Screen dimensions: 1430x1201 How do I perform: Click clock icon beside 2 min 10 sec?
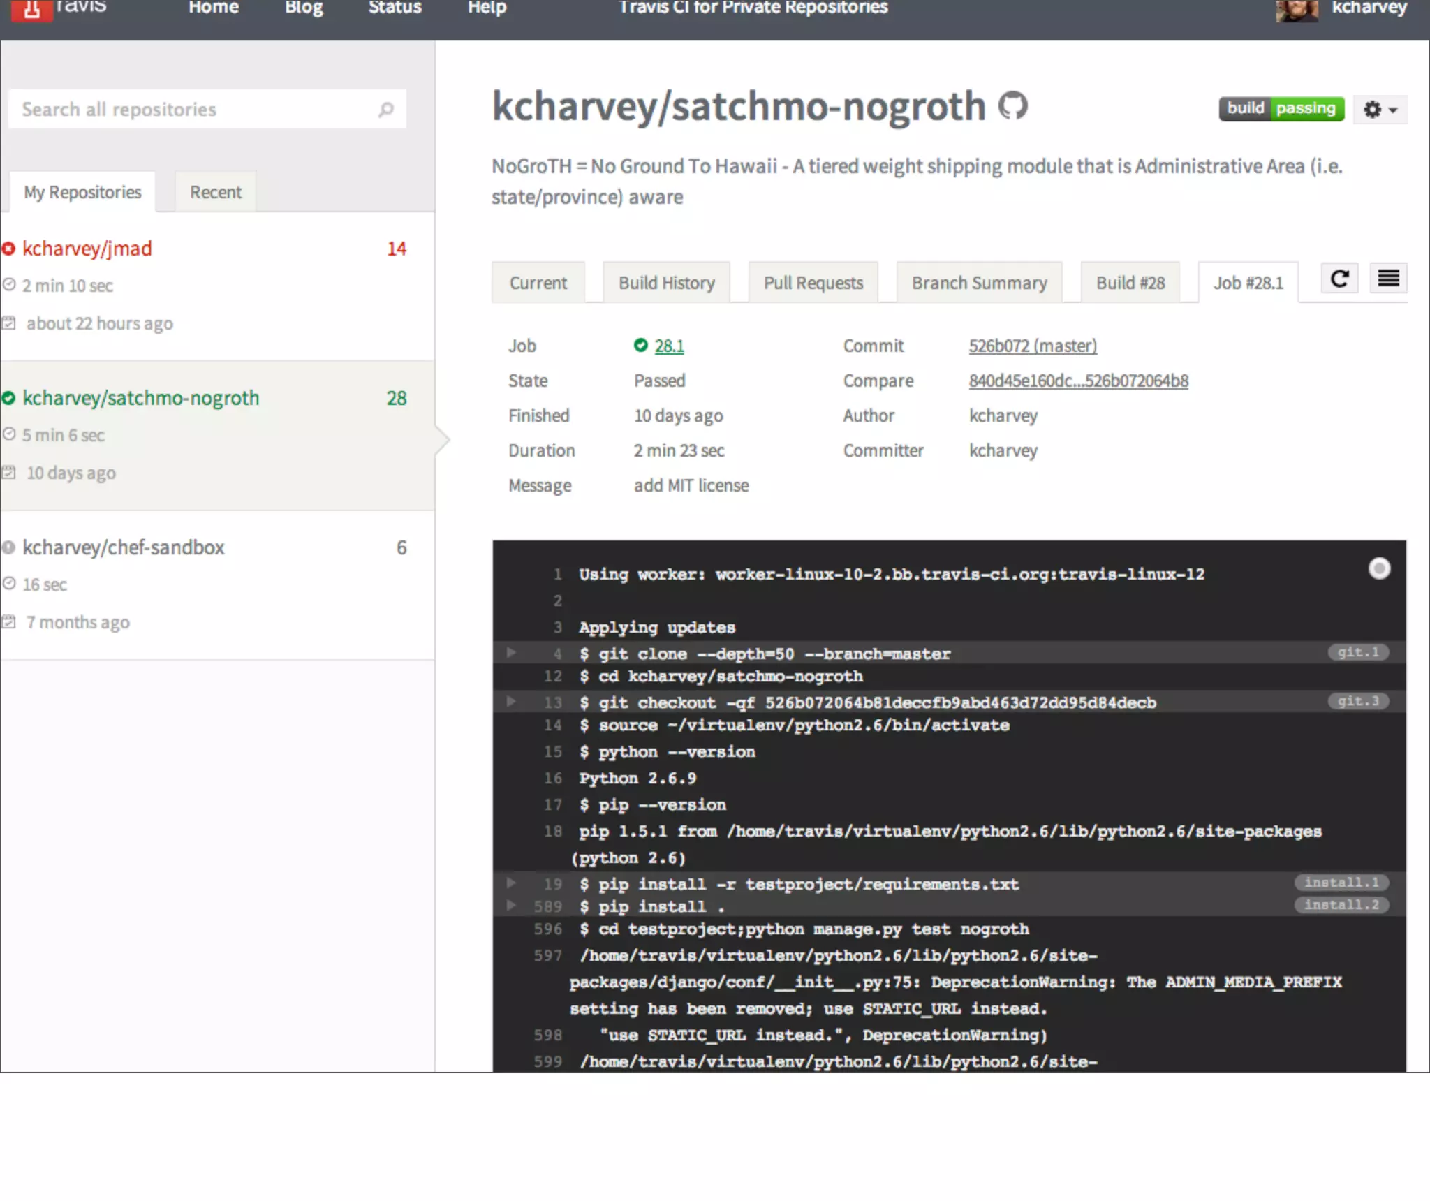coord(9,285)
